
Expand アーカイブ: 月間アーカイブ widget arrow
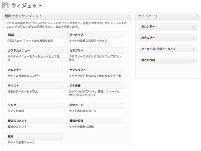pyautogui.click(x=193, y=49)
